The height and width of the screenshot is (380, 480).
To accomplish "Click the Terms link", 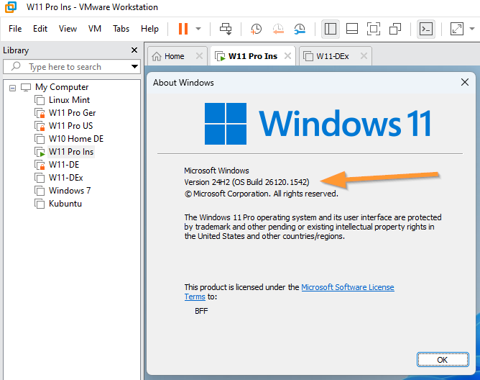I will [x=195, y=297].
